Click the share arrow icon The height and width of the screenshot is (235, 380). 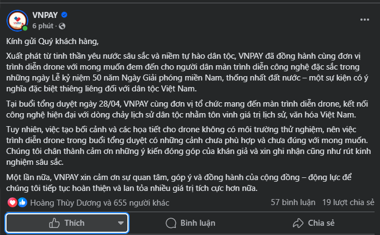[298, 223]
